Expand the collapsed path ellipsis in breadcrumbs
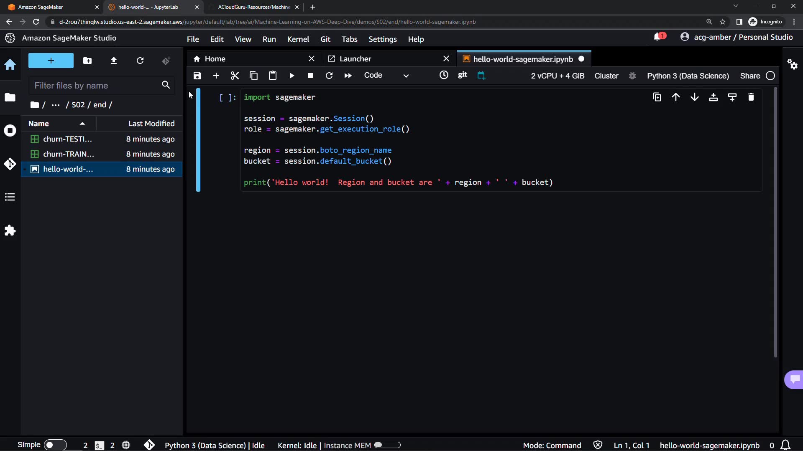This screenshot has width=803, height=451. pos(55,105)
